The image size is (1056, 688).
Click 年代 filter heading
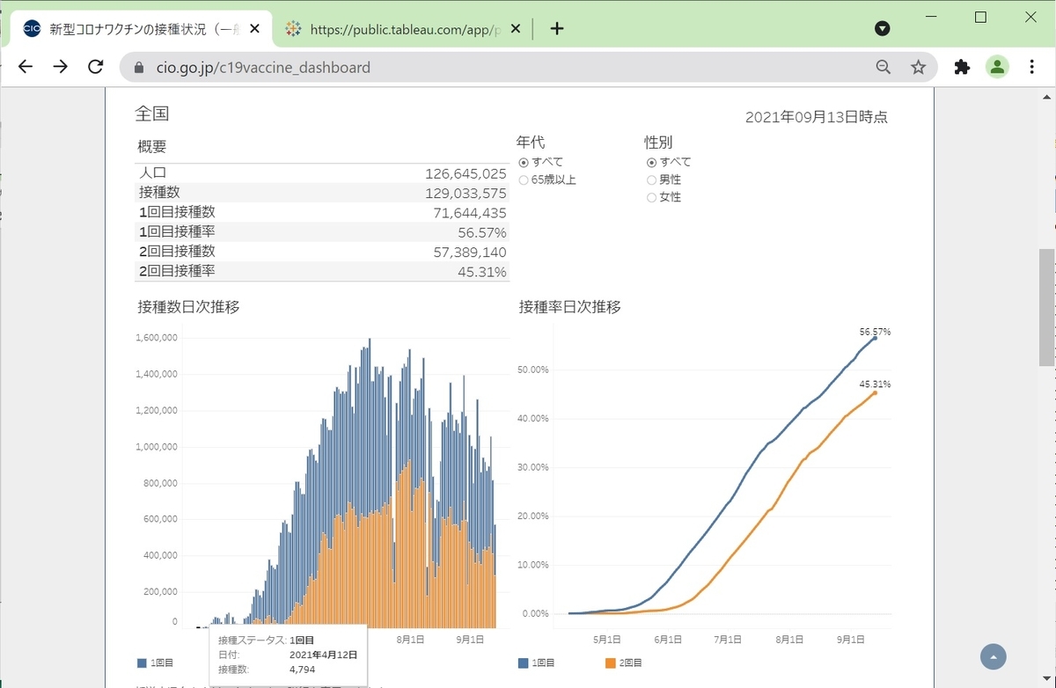tap(531, 142)
